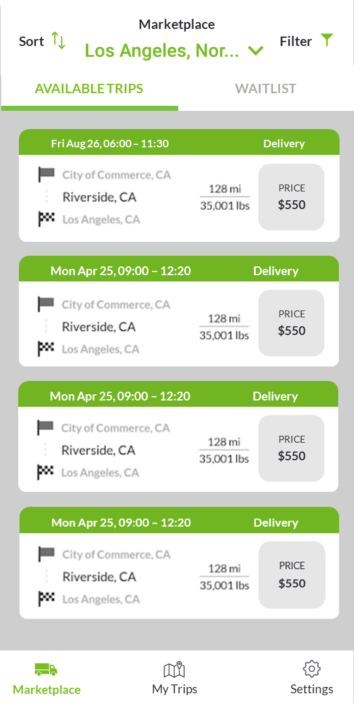Screen dimensions: 354x704
Task: Select the AVAILABLE TRIPS tab
Action: click(89, 88)
